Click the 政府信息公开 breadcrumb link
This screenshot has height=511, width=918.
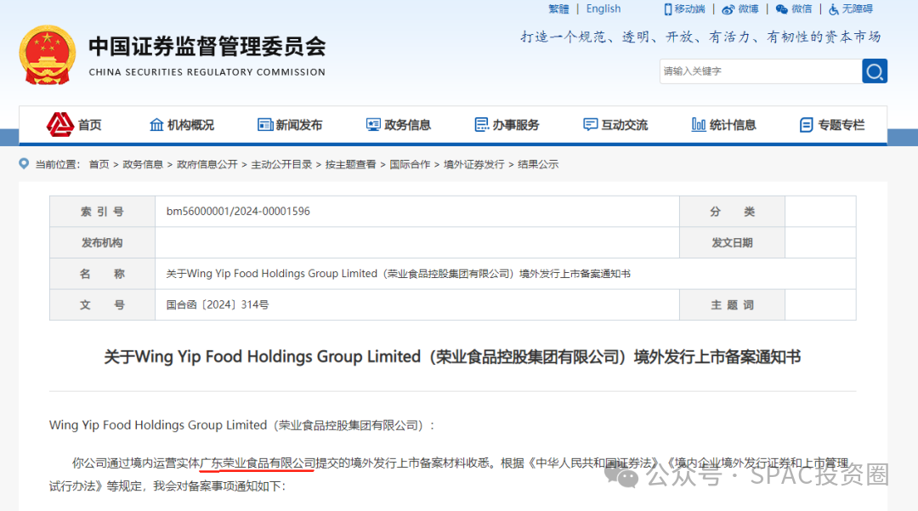tap(207, 164)
